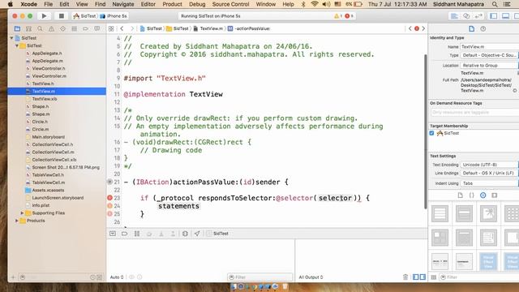Select ViewController.m in navigator
Viewport: 519px width, 292px height.
49,76
